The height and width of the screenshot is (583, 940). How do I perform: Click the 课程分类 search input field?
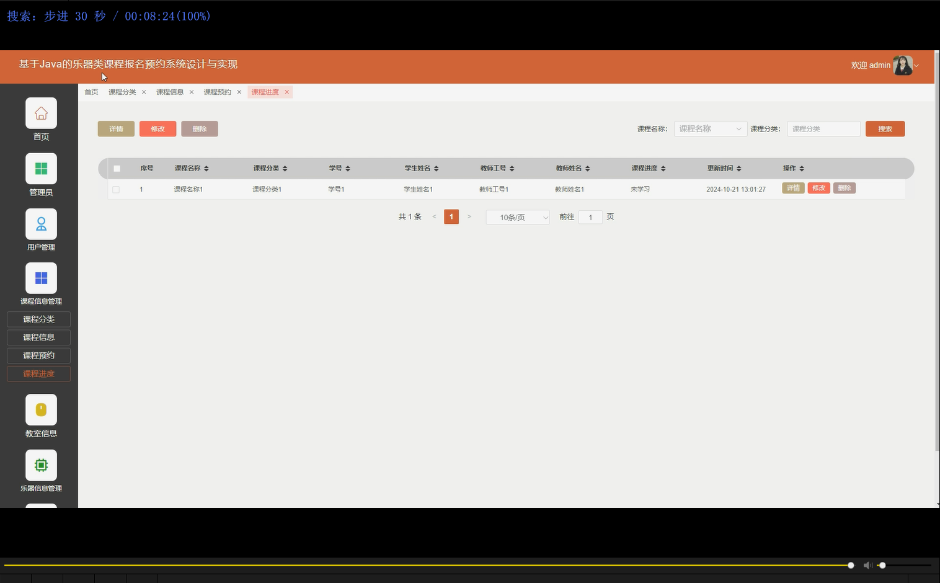pyautogui.click(x=823, y=128)
